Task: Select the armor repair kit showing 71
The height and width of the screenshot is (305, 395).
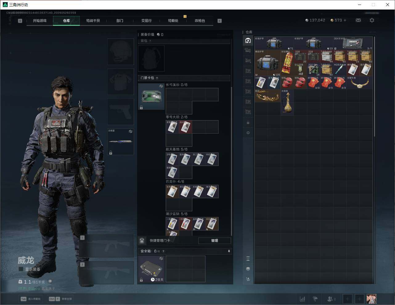Action: 274,43
